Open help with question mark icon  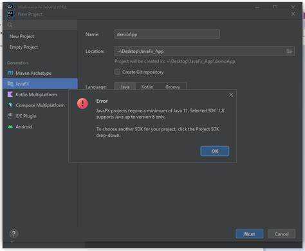(x=14, y=234)
